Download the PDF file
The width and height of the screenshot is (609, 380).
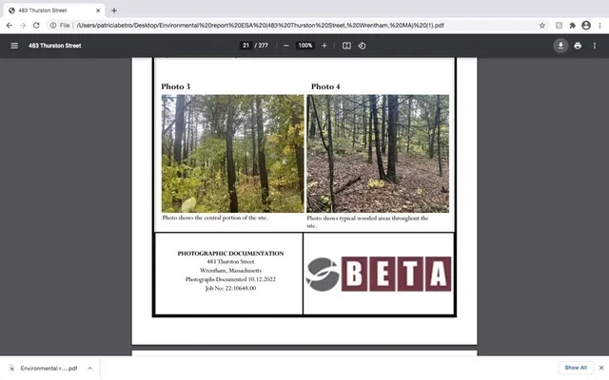560,46
